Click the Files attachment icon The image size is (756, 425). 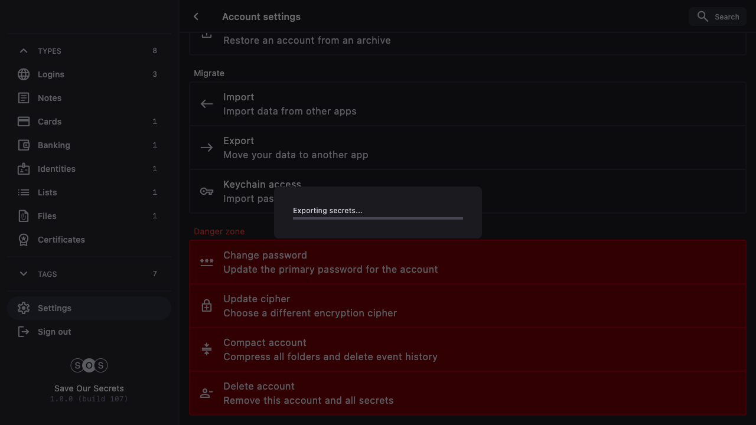(24, 216)
